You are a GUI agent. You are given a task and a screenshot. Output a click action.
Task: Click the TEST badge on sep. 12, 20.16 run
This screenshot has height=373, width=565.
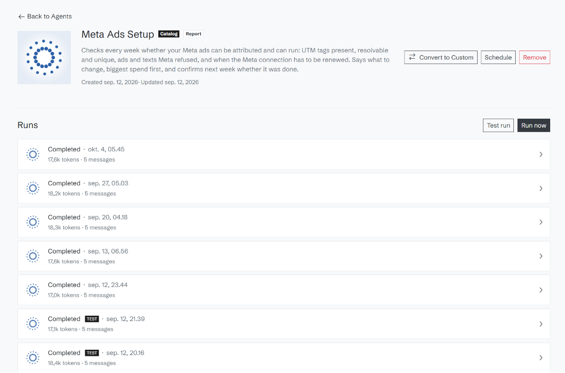click(92, 353)
